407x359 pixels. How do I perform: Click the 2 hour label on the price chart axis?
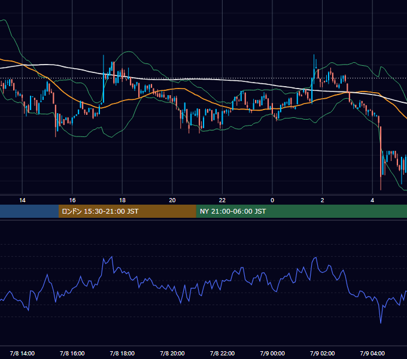(x=323, y=200)
